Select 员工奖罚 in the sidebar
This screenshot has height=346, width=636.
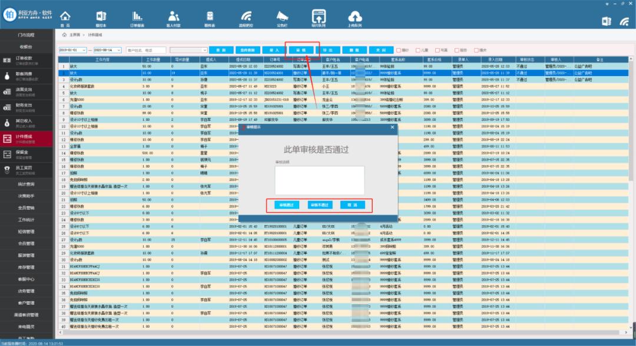(x=26, y=170)
